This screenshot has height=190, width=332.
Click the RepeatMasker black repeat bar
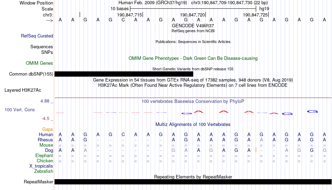[193, 182]
